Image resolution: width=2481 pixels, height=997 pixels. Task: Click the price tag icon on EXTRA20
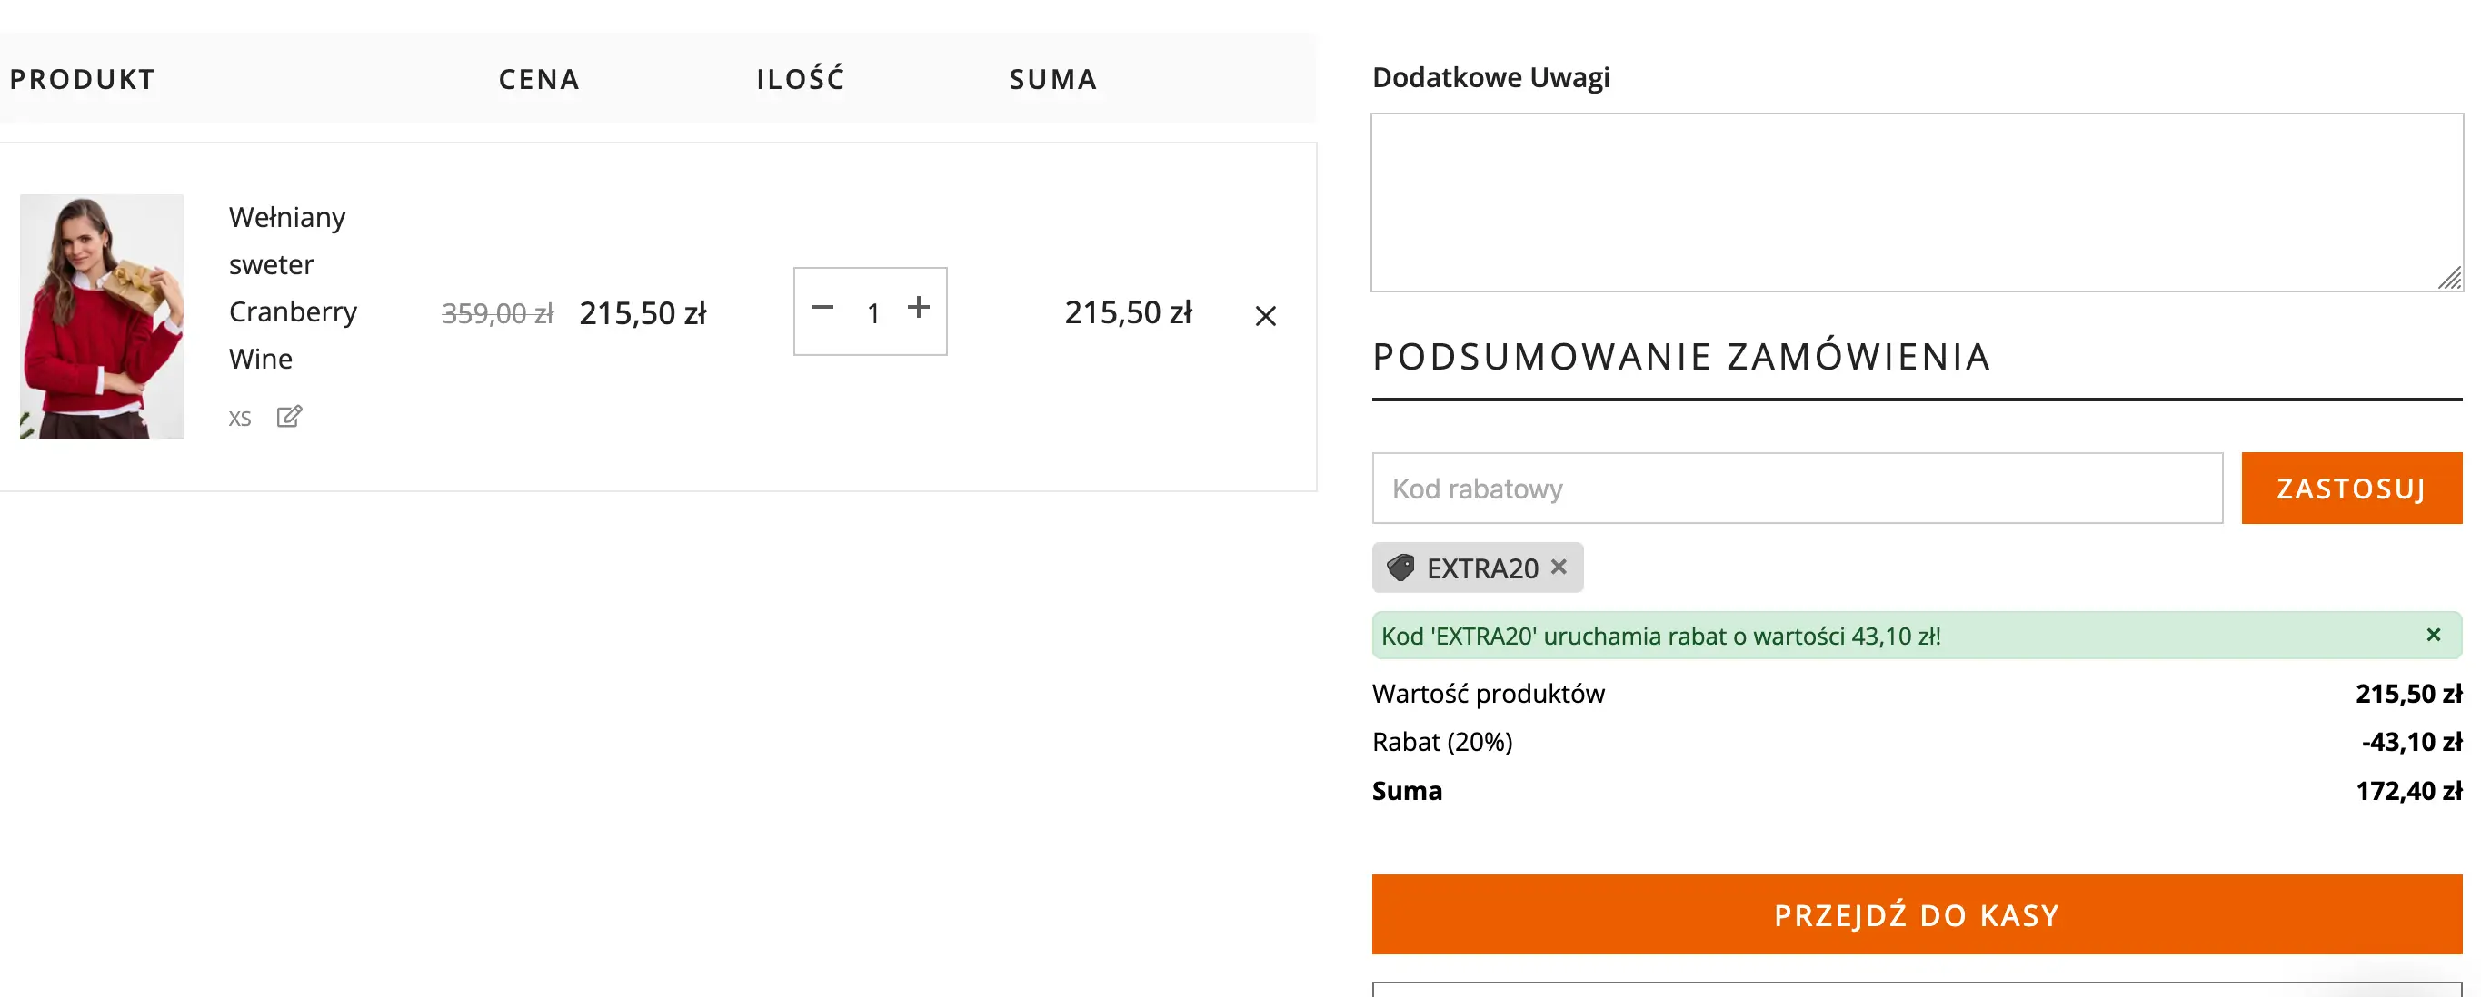(1401, 568)
